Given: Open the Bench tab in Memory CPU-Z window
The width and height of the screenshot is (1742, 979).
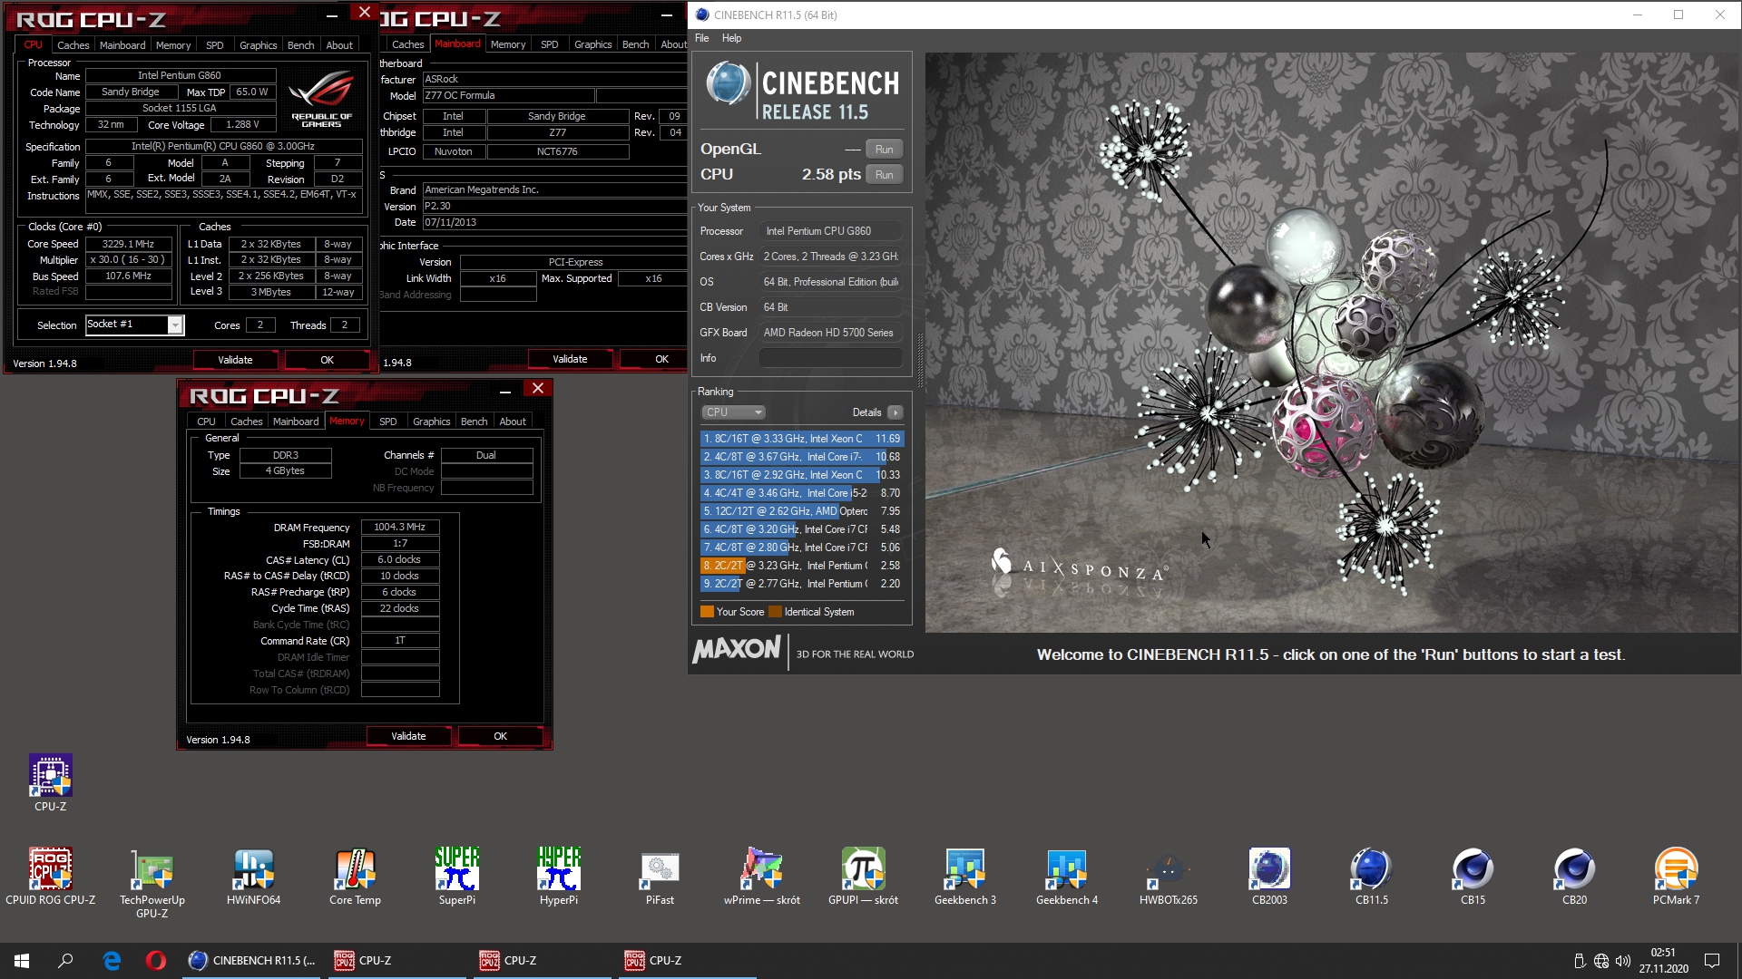Looking at the screenshot, I should [x=475, y=422].
